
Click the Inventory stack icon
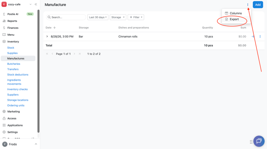click(x=4, y=42)
